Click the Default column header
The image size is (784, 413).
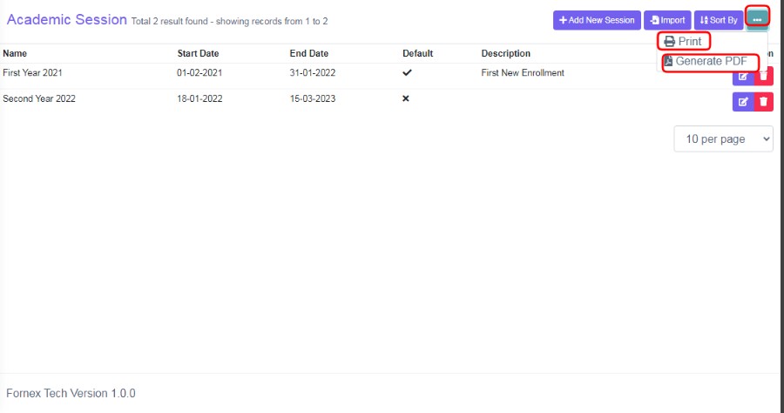(x=417, y=53)
